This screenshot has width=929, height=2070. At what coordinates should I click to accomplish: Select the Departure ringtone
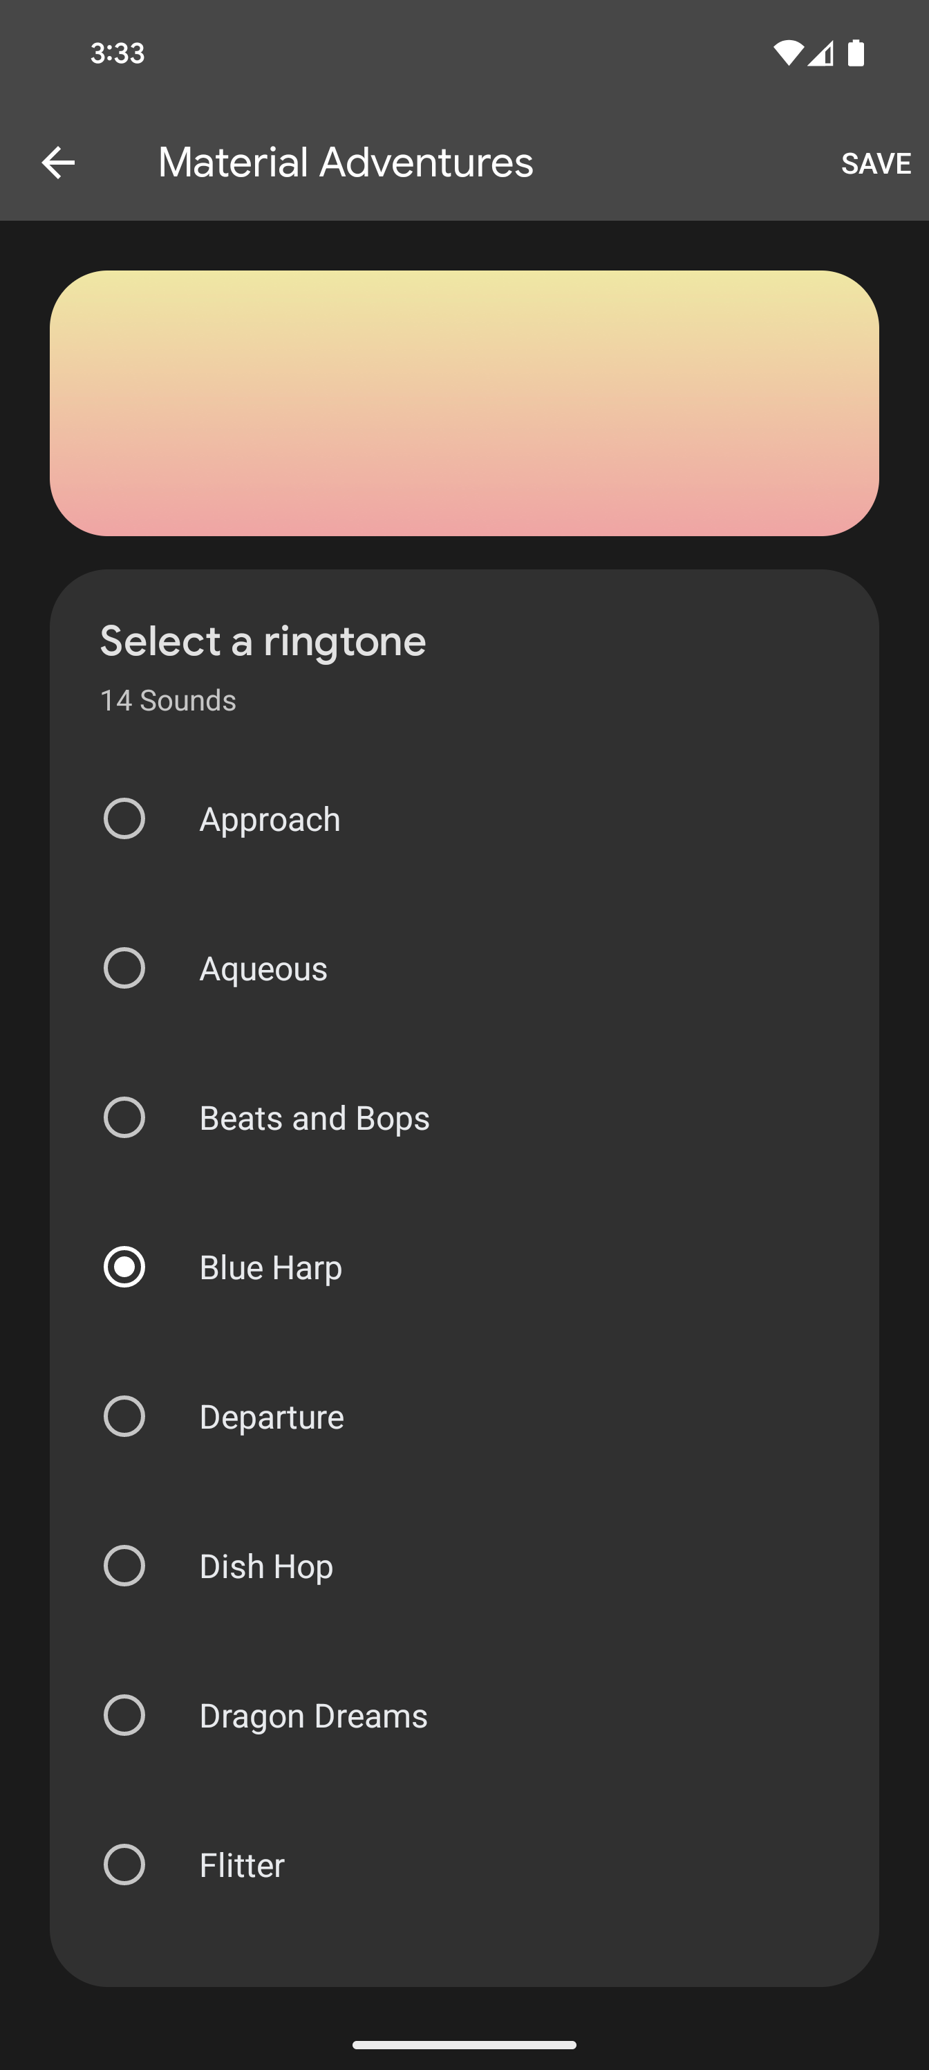(124, 1417)
